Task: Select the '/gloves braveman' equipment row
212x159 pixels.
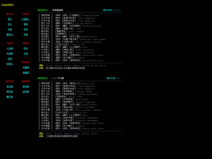Action: coord(67,107)
